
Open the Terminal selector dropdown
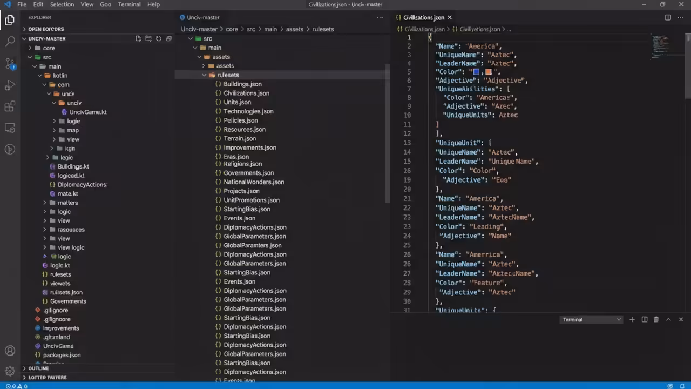pyautogui.click(x=592, y=319)
